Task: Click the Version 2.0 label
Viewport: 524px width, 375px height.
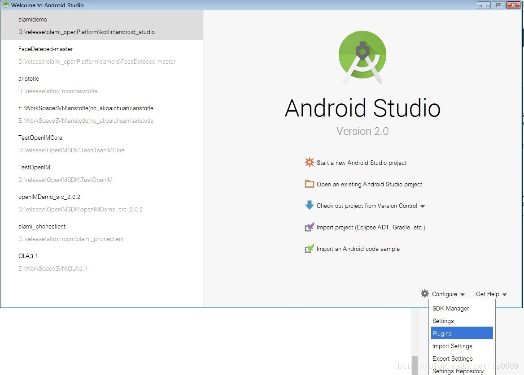Action: point(362,131)
